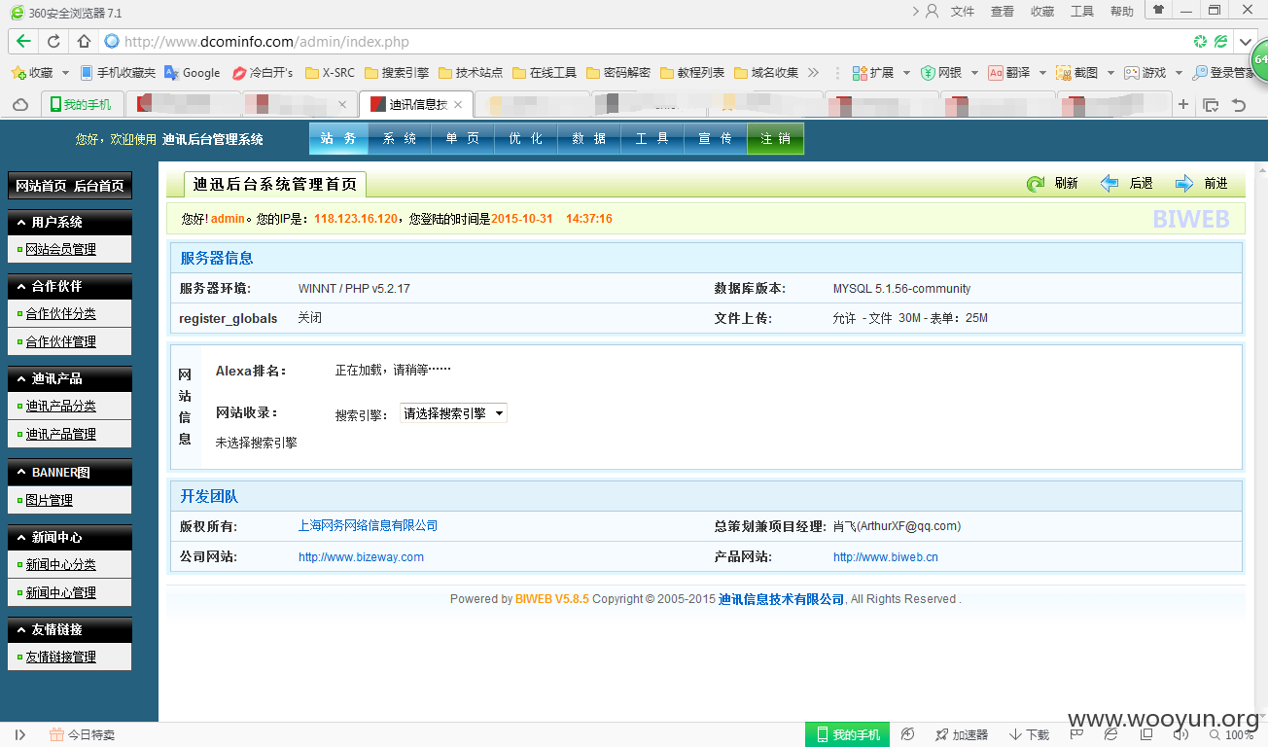This screenshot has height=747, width=1268.
Task: Open 图片管理 sidebar link
Action: tap(49, 501)
